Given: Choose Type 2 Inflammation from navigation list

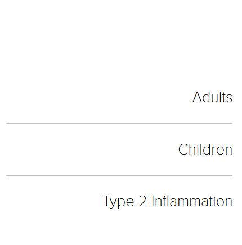Looking at the screenshot, I should pos(168,202).
